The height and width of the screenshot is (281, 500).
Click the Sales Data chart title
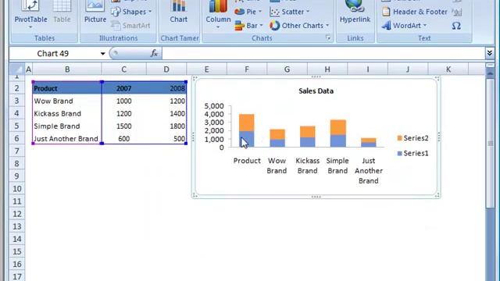pyautogui.click(x=316, y=91)
